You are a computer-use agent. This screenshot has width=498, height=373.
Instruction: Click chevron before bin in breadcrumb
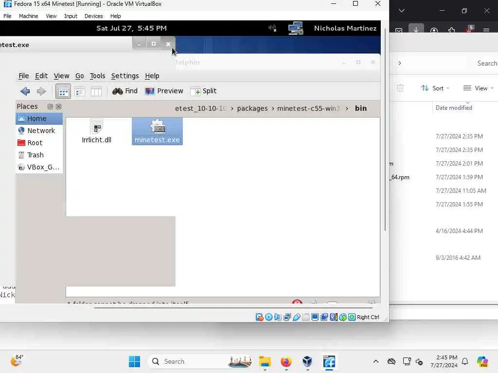pyautogui.click(x=347, y=108)
